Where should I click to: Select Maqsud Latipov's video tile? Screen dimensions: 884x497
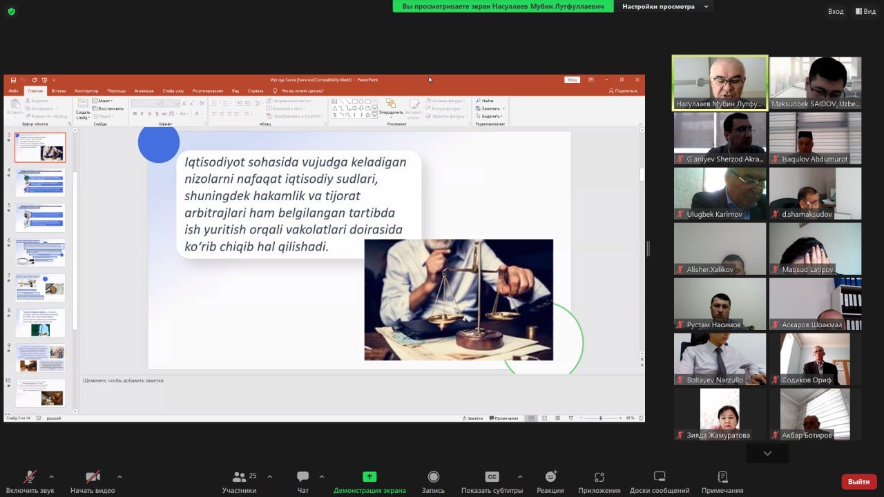[x=815, y=248]
